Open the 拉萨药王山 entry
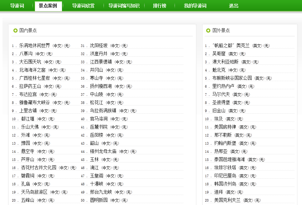 point(30,86)
